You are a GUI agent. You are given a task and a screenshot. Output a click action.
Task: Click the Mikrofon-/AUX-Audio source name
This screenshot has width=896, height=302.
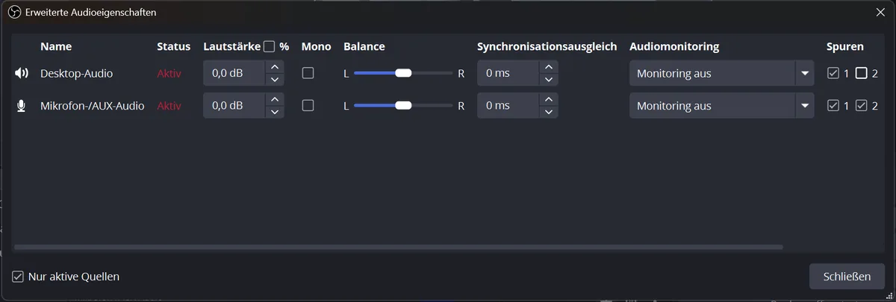coord(92,106)
